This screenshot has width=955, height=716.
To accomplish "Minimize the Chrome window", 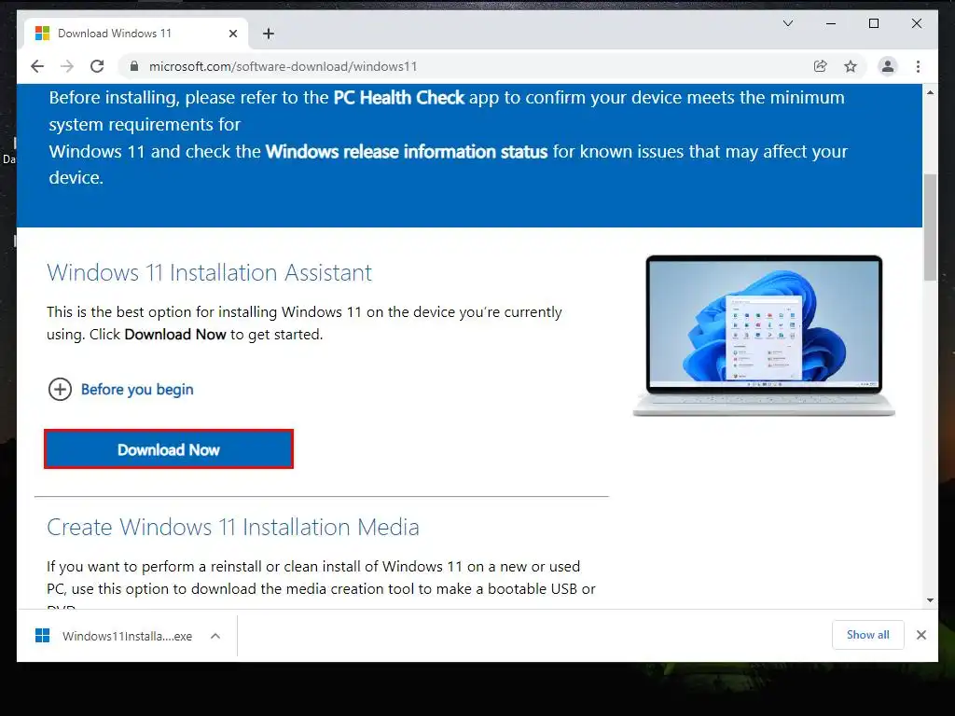I will coord(831,23).
